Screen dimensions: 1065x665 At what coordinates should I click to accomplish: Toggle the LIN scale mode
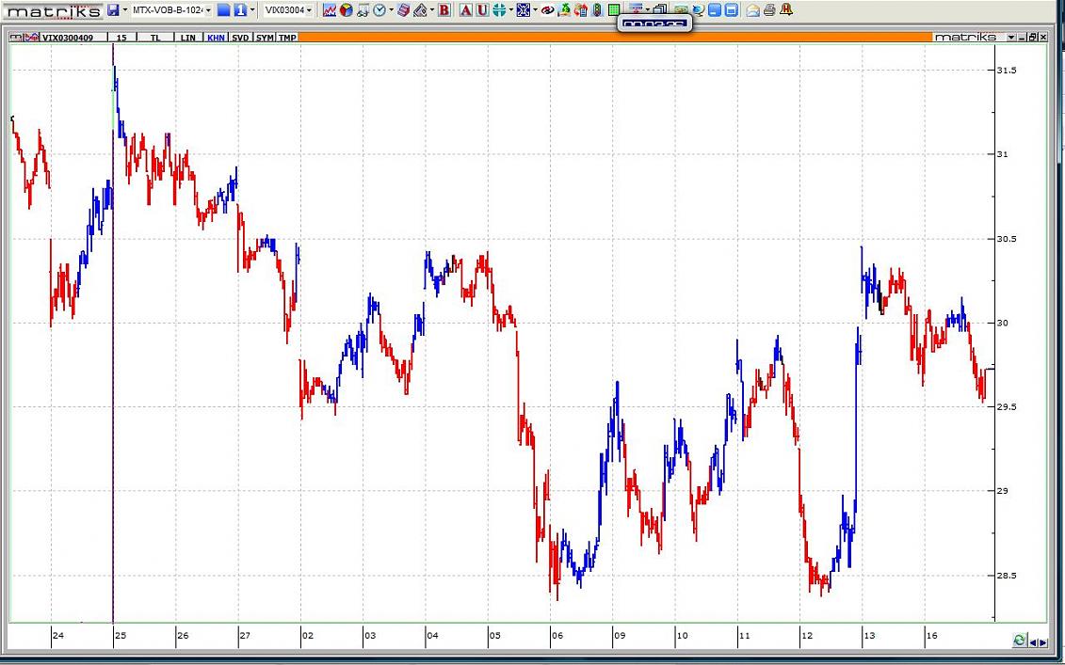pyautogui.click(x=188, y=38)
